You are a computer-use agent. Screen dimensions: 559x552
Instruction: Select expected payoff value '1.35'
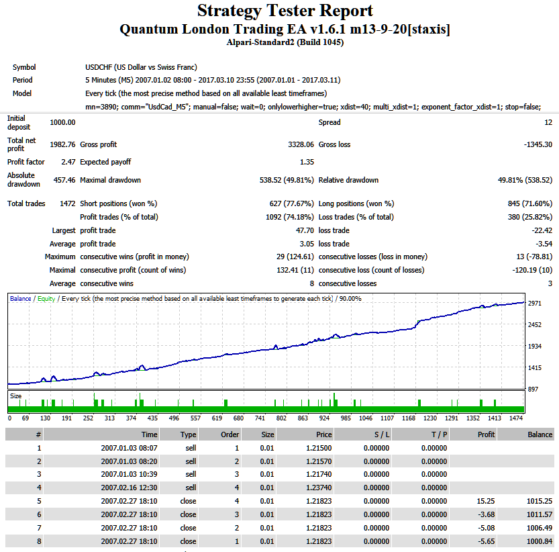click(x=307, y=162)
